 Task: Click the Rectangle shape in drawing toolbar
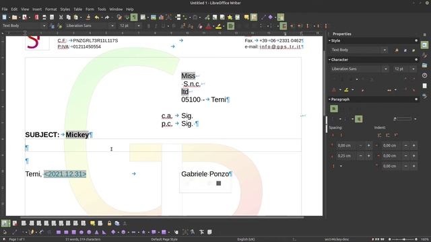59,232
